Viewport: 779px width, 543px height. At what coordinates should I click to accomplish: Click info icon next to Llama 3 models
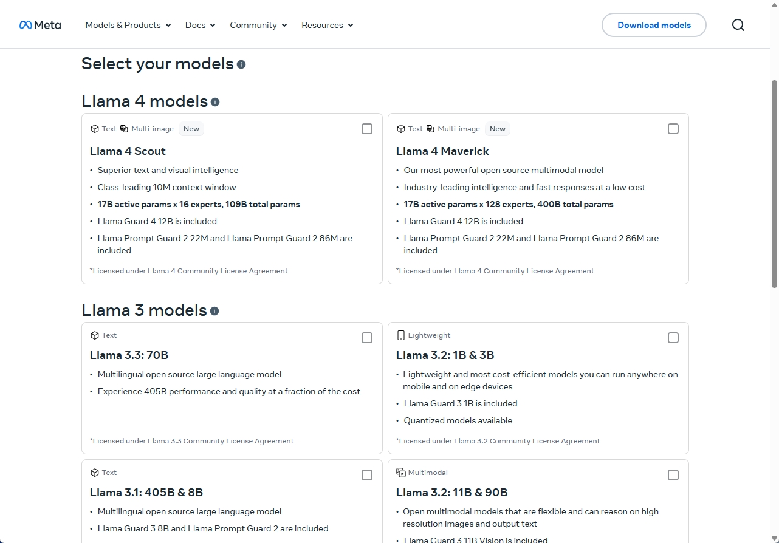[x=214, y=311]
